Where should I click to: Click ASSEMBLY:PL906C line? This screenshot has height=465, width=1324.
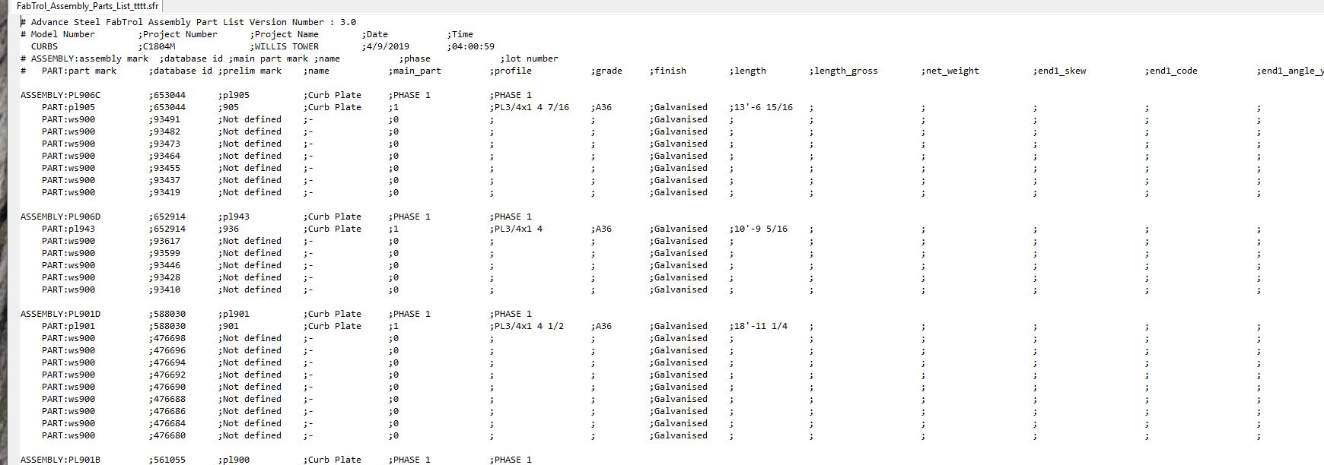coord(276,95)
